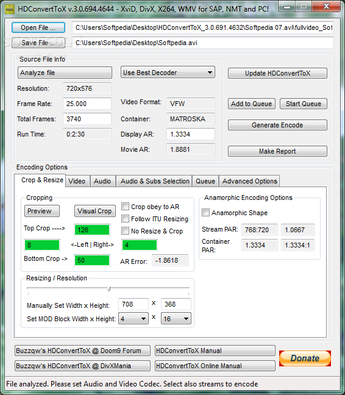Expand the MOD block height dropdown
The height and width of the screenshot is (395, 345).
tap(176, 319)
